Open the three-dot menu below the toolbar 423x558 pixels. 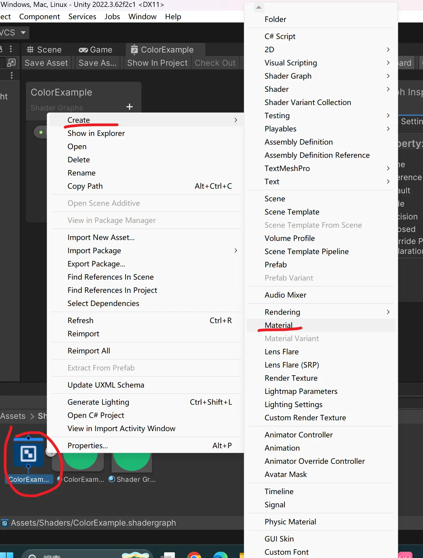11,75
